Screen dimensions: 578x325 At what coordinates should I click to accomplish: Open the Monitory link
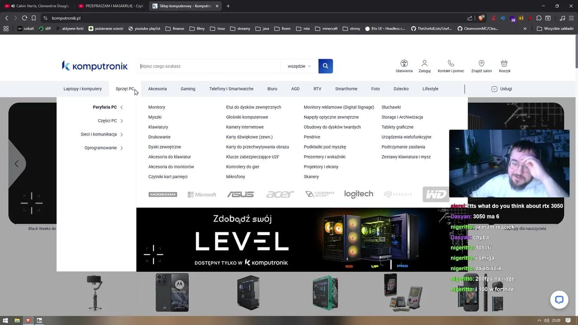157,107
